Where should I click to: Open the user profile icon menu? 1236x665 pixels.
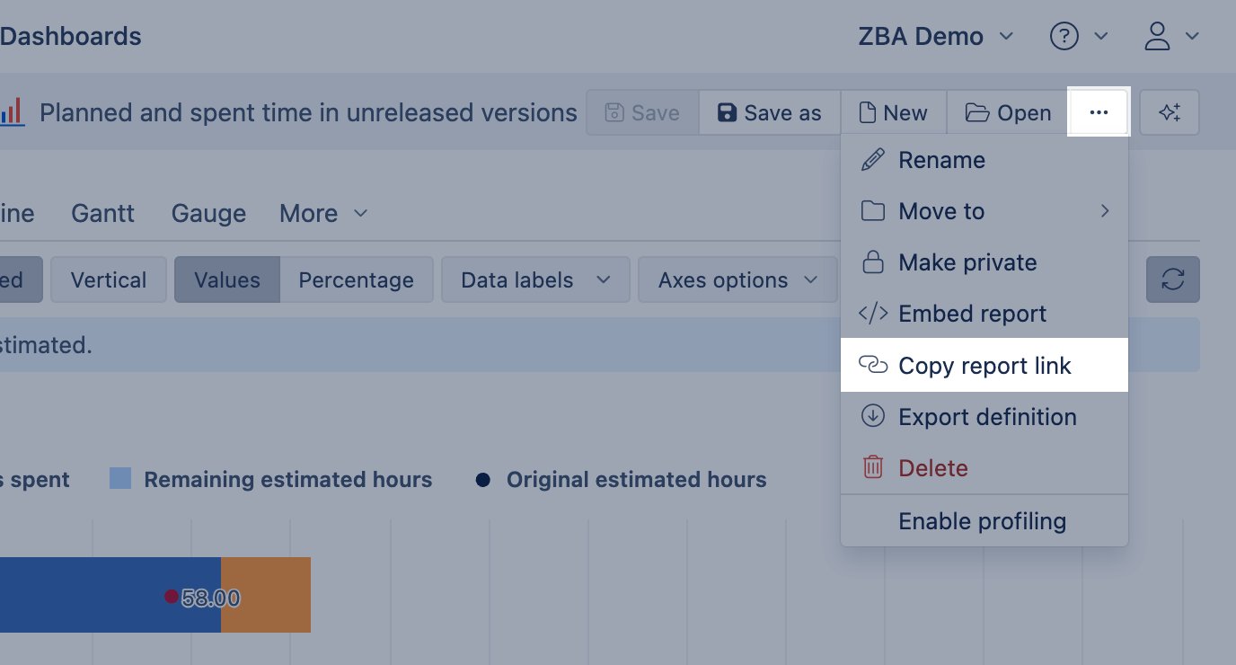pyautogui.click(x=1158, y=37)
